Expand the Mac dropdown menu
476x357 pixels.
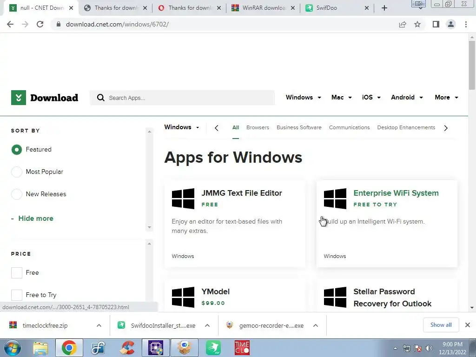(x=342, y=98)
